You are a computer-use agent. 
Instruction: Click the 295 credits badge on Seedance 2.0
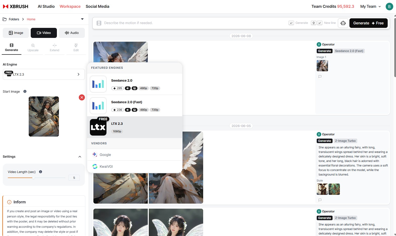(118, 88)
